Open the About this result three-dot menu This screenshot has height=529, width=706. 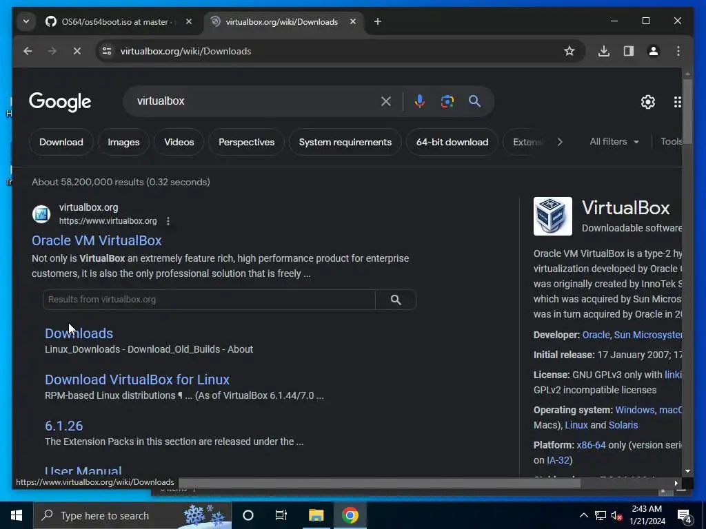(168, 221)
